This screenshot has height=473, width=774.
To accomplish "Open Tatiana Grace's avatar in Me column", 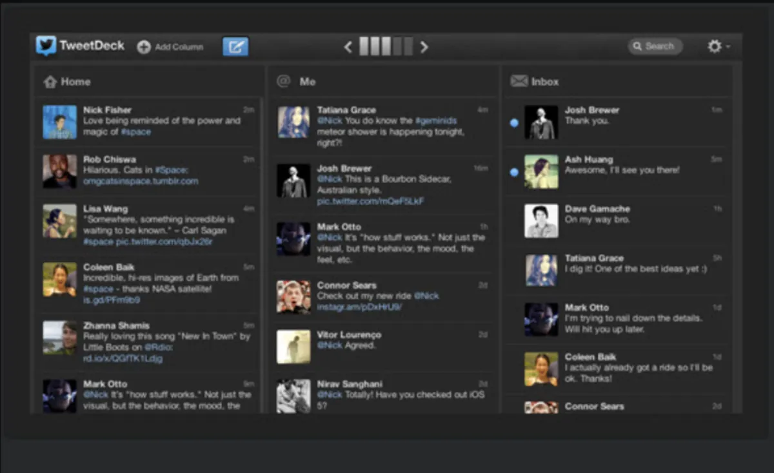I will [x=293, y=122].
